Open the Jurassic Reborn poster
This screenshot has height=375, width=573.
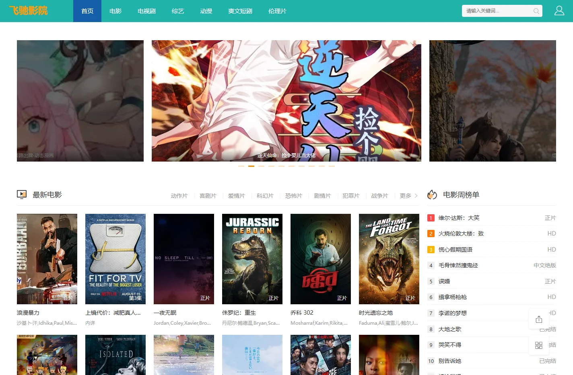(x=252, y=259)
